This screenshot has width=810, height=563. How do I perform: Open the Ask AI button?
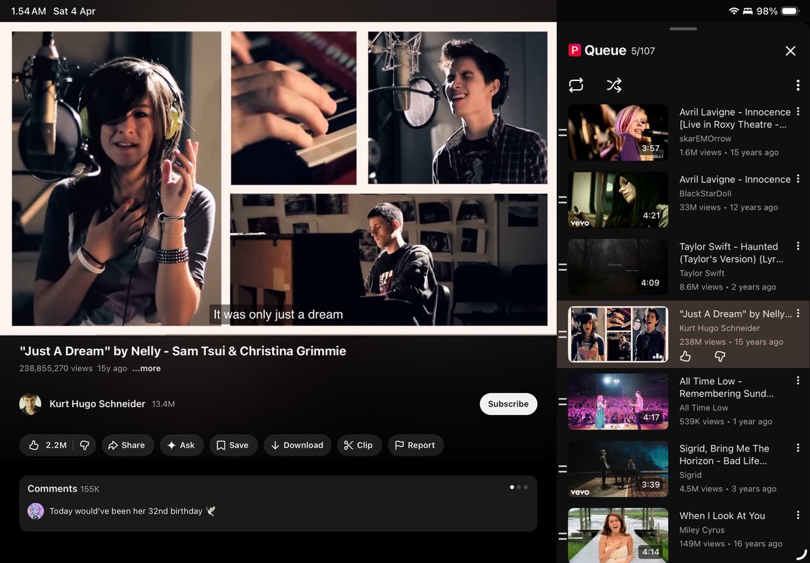(x=182, y=445)
